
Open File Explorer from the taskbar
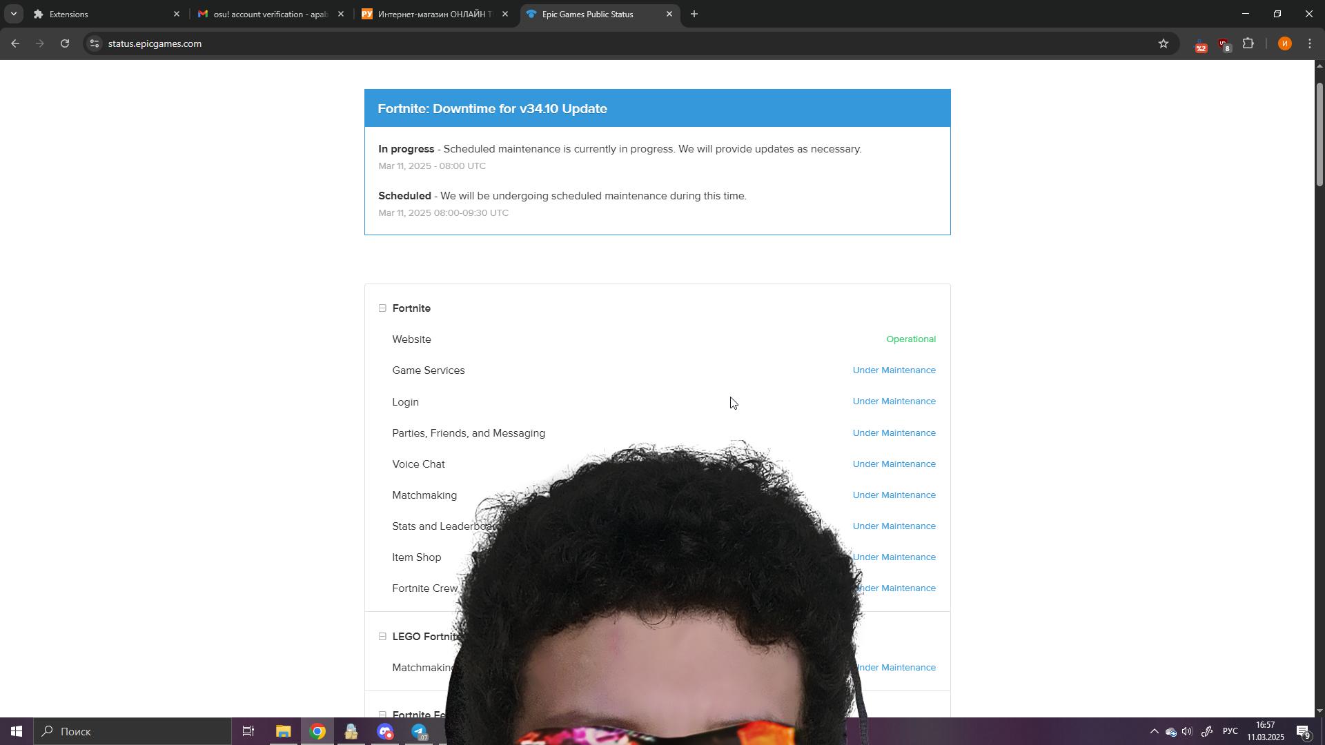pos(283,731)
